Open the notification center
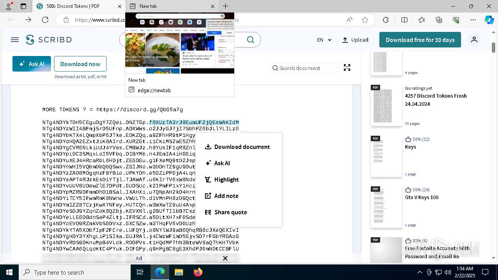Image resolution: width=498 pixels, height=280 pixels. pos(485,272)
